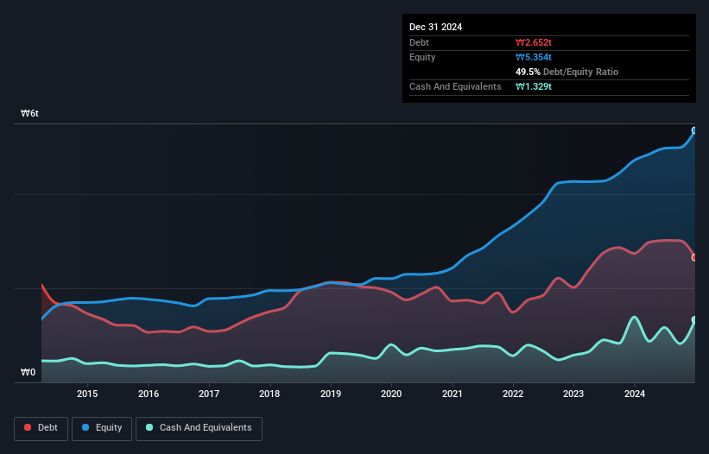Click the ₩2.652t debt value

point(534,42)
